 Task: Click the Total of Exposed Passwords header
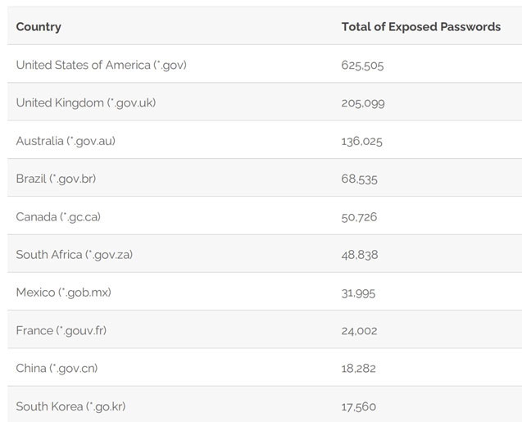click(421, 26)
